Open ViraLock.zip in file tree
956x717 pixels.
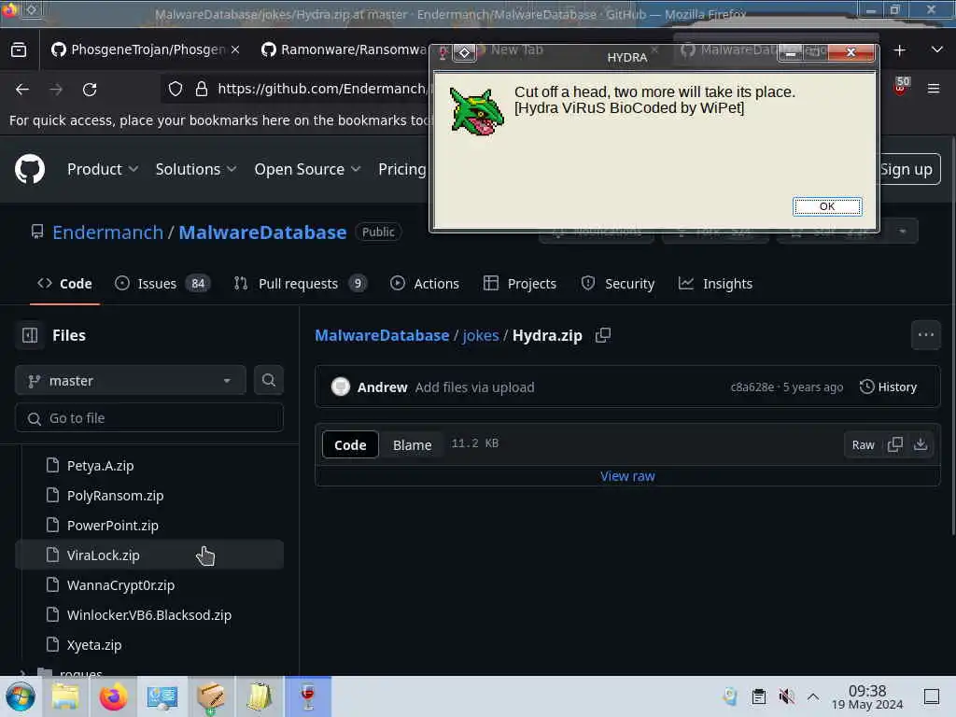149,555
